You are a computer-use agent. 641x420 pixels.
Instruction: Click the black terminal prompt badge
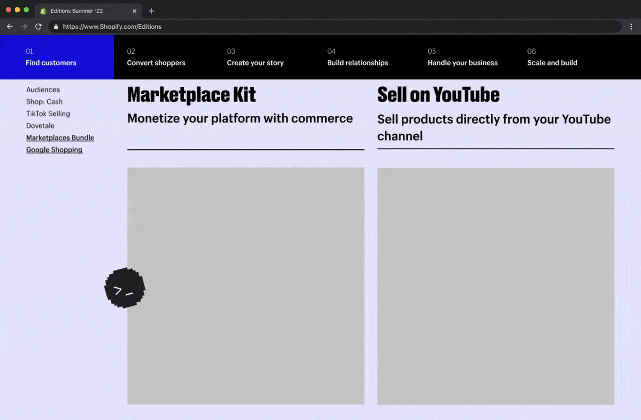coord(125,288)
